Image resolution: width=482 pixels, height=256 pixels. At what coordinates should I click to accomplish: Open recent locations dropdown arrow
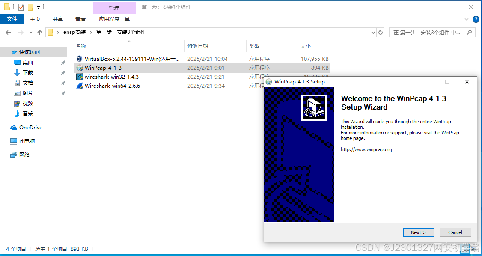coord(31,32)
